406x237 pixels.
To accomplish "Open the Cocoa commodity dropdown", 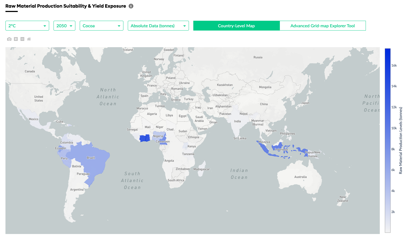I will pyautogui.click(x=101, y=26).
